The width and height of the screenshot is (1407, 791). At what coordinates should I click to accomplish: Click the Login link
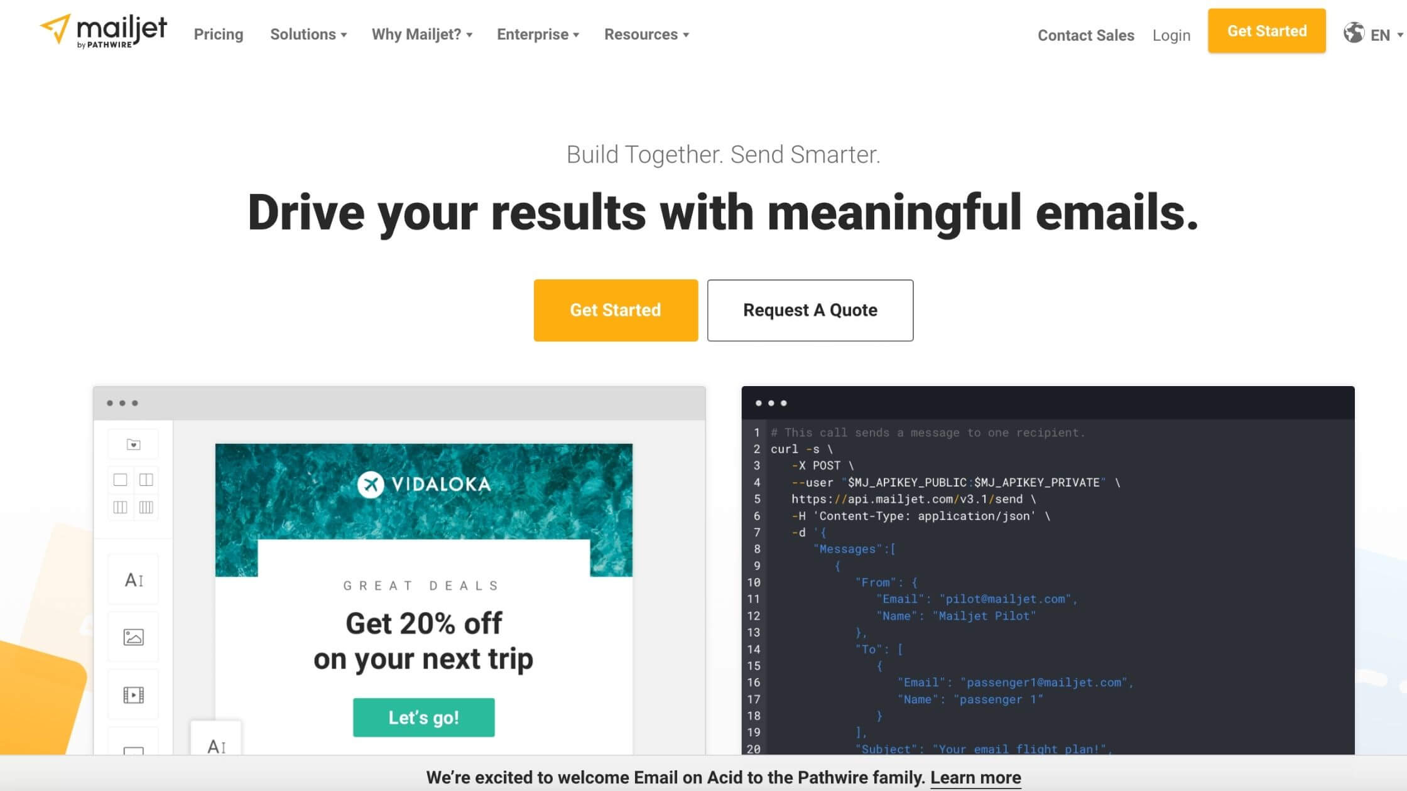click(x=1171, y=35)
